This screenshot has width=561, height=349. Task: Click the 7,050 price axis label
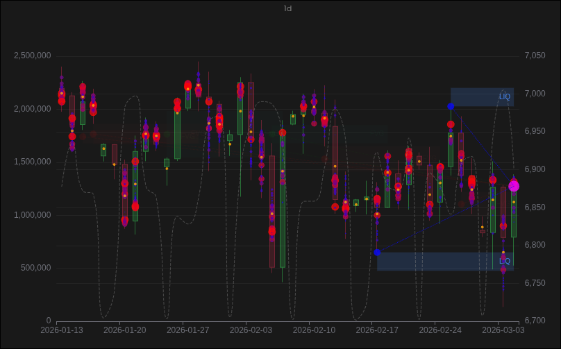(x=535, y=56)
